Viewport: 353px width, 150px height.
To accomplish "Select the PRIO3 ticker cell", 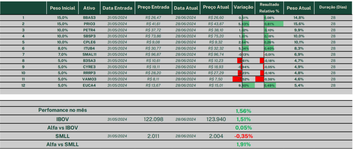I will (x=89, y=24).
